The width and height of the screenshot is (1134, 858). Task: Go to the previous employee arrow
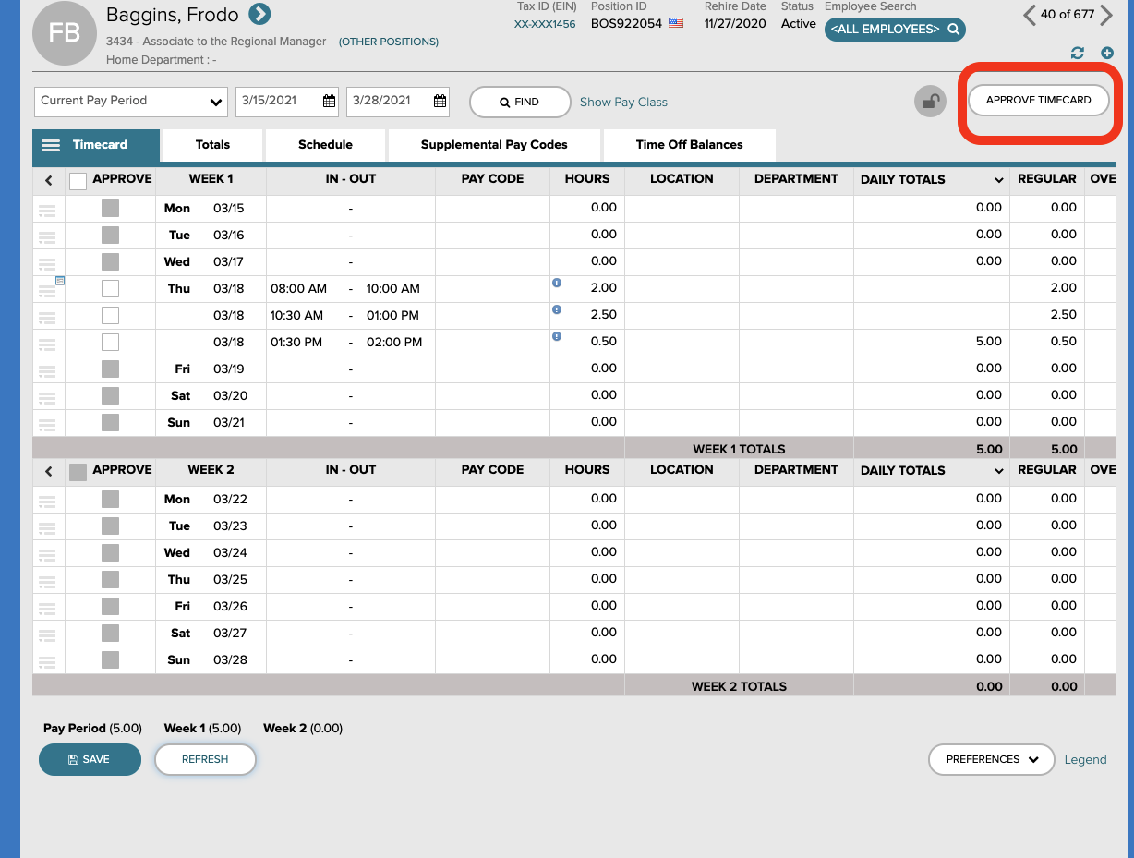click(1029, 15)
